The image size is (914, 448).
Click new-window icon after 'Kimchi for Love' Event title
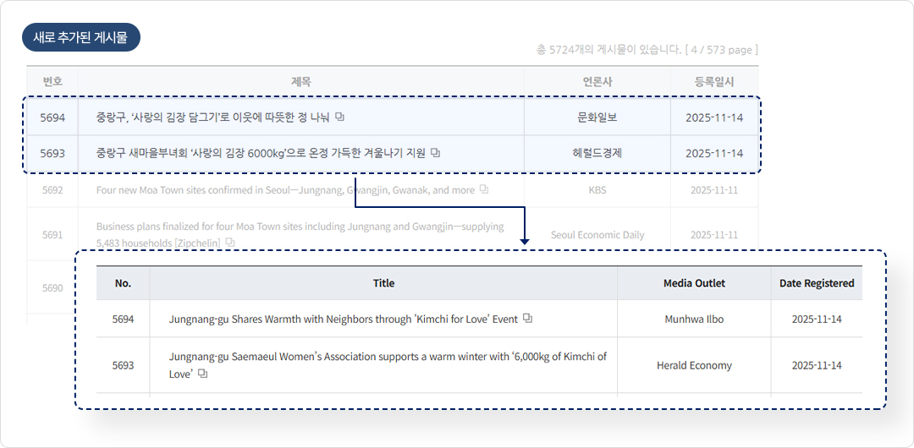[x=527, y=319]
